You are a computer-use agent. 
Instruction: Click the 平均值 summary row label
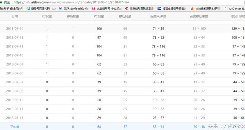pos(15,126)
